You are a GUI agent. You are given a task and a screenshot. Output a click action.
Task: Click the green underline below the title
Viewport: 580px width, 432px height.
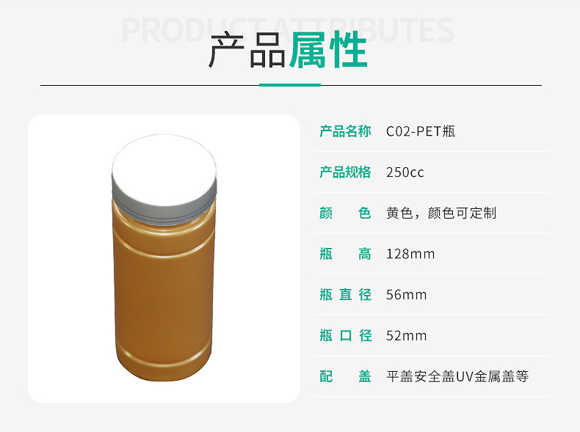290,85
